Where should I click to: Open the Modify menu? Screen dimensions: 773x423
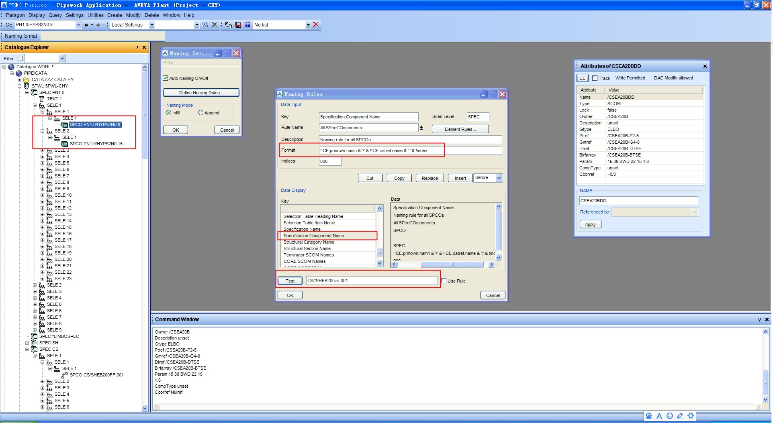pos(133,15)
